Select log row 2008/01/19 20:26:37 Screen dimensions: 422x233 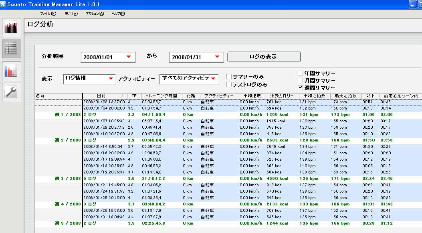[228, 172]
